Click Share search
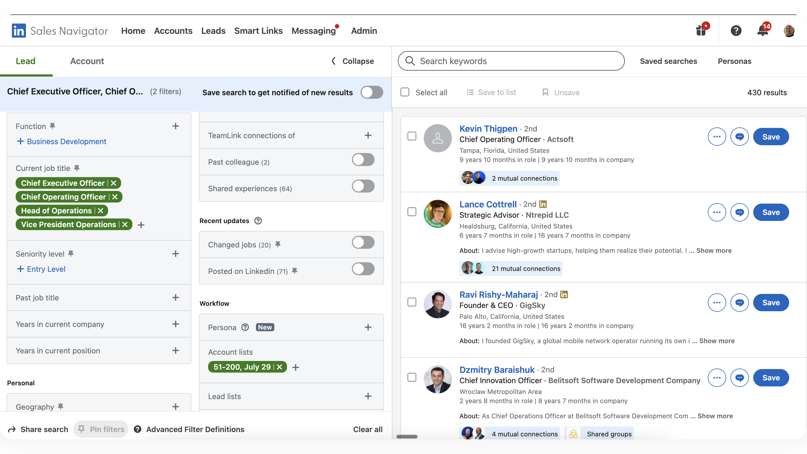The height and width of the screenshot is (454, 807). 38,429
